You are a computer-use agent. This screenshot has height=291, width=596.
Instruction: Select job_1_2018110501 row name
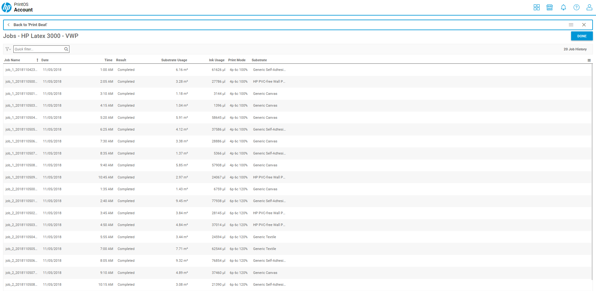click(x=21, y=94)
